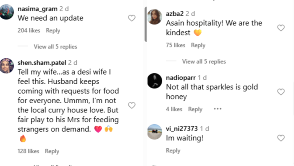This screenshot has width=294, height=166.
Task: Like nasima_gram's comment with the heart
Action: point(131,18)
